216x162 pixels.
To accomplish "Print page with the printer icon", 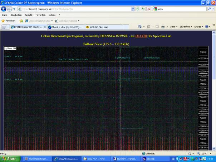I will (x=163, y=26).
